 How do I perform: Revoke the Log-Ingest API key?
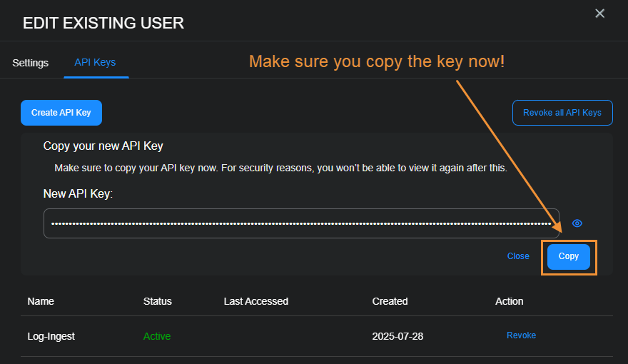(521, 335)
